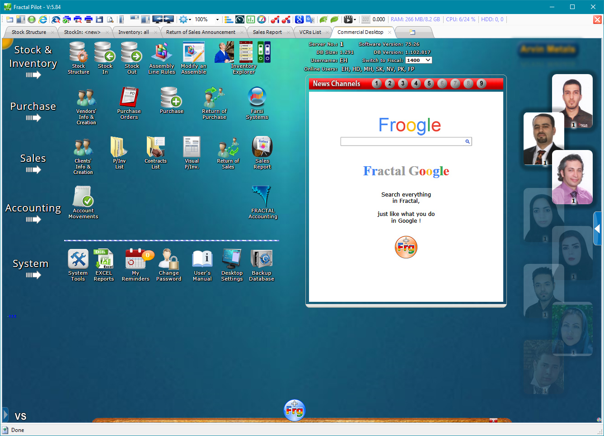
Task: Open Change Password
Action: click(x=169, y=266)
